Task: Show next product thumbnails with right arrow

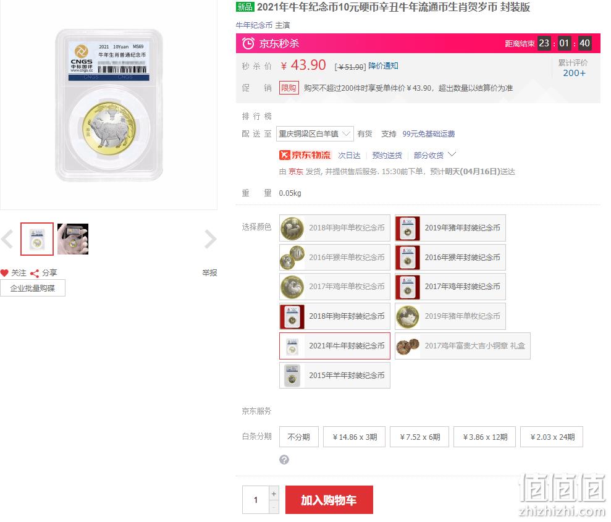Action: pos(210,239)
